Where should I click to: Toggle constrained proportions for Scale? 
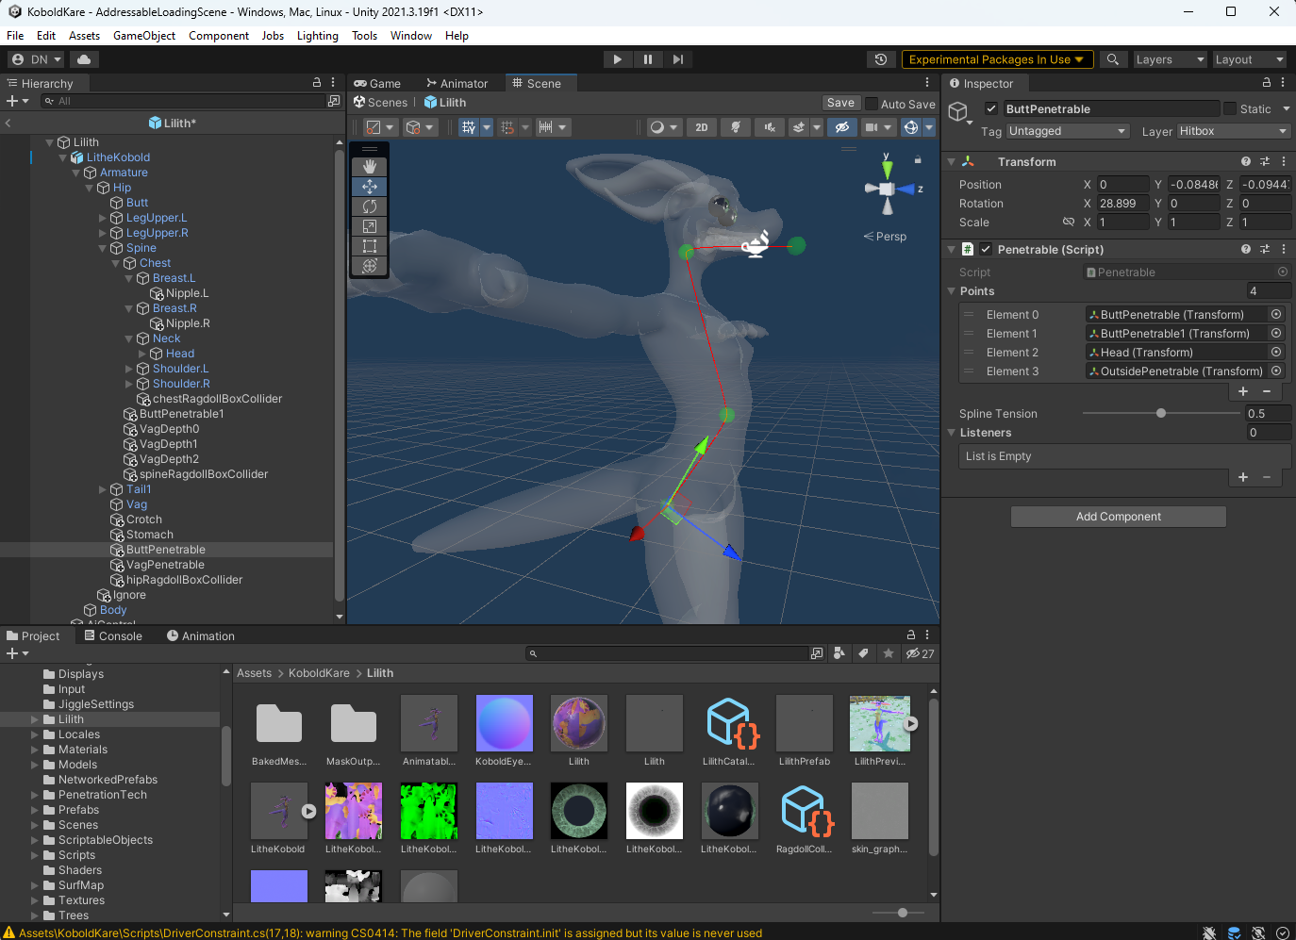click(1069, 223)
